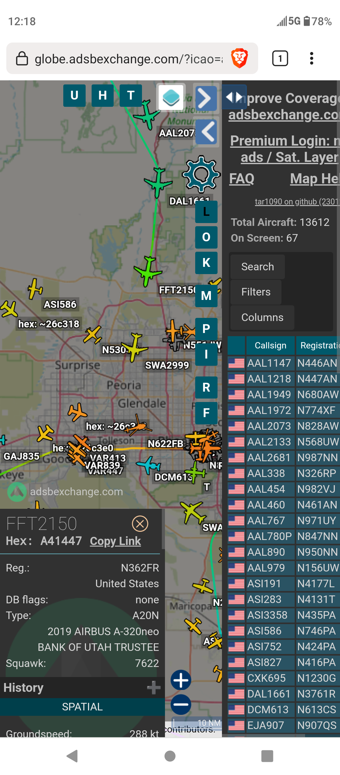Toggle the P map button

pos(206,329)
